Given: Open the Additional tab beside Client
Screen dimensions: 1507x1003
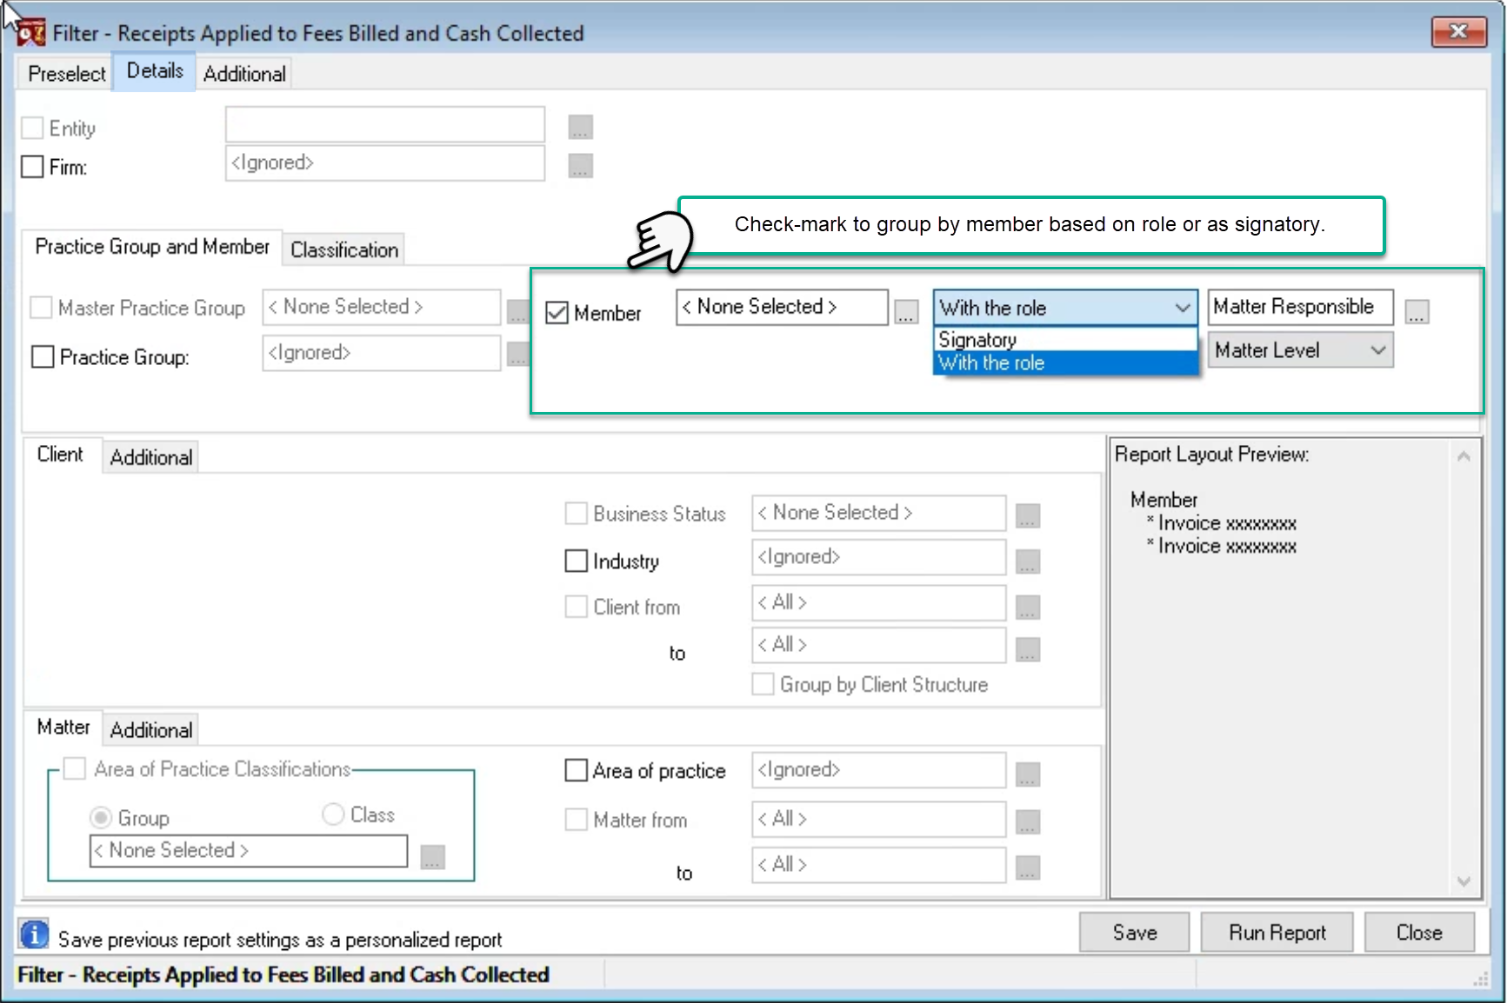Looking at the screenshot, I should 151,457.
